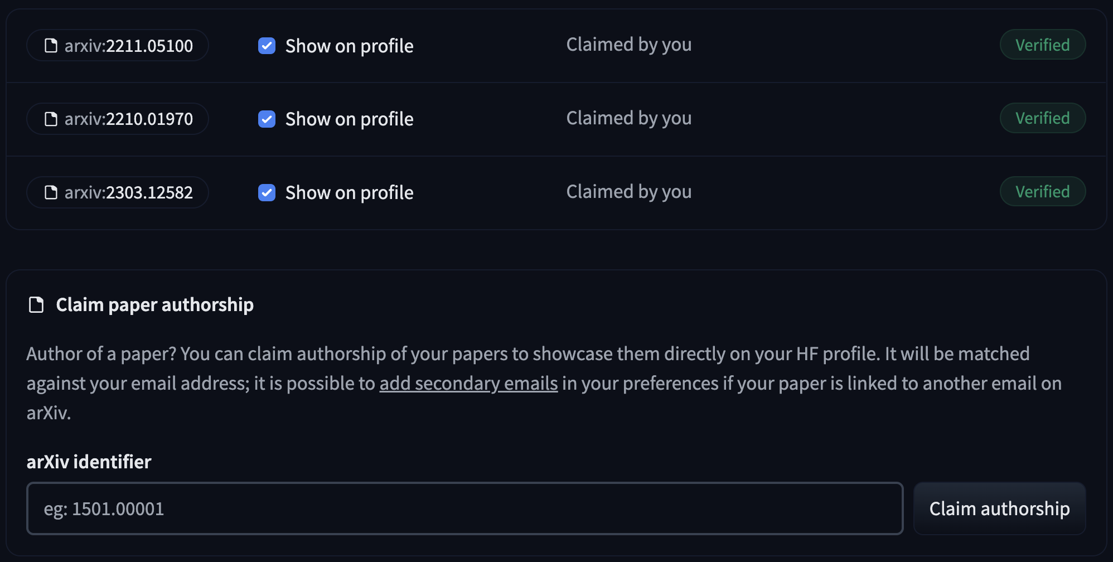Click the Show on profile label for arxiv:2210.01970
Screen dimensions: 1113x562
coord(349,119)
